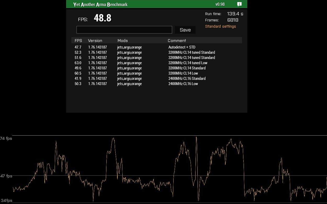Viewport: 327px width, 204px height.
Task: Click the 63.0 FPS value
Action: click(x=78, y=63)
